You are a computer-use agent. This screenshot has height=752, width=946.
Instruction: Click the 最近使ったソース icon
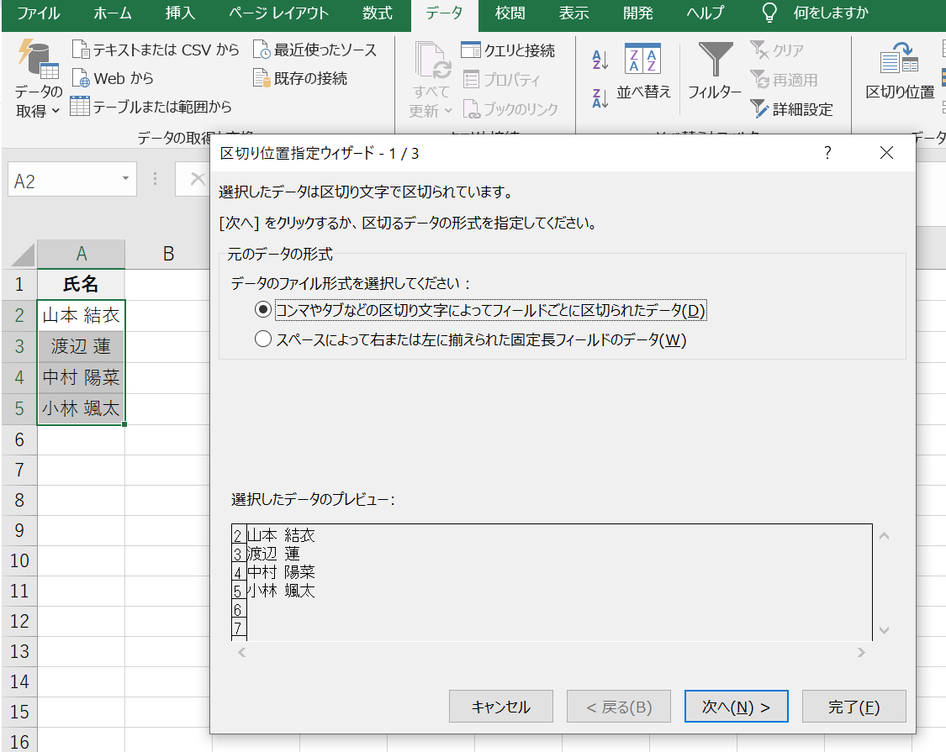[262, 50]
